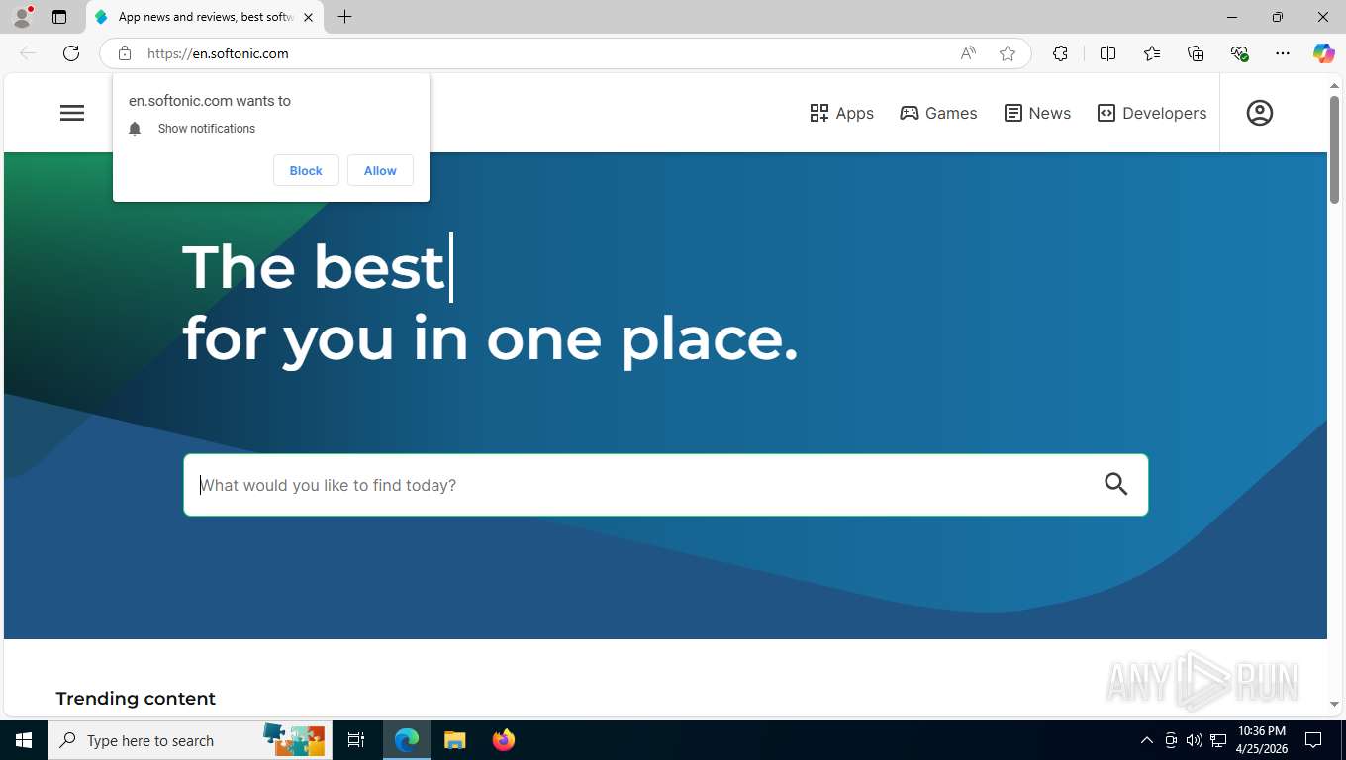Click the page vertical scrollbar thumb
The width and height of the screenshot is (1346, 760).
tap(1334, 150)
